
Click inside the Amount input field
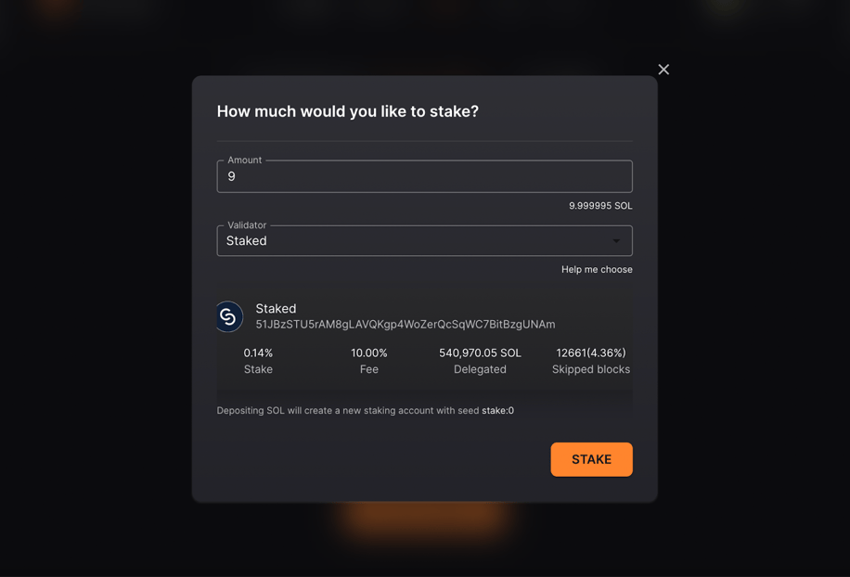[424, 176]
